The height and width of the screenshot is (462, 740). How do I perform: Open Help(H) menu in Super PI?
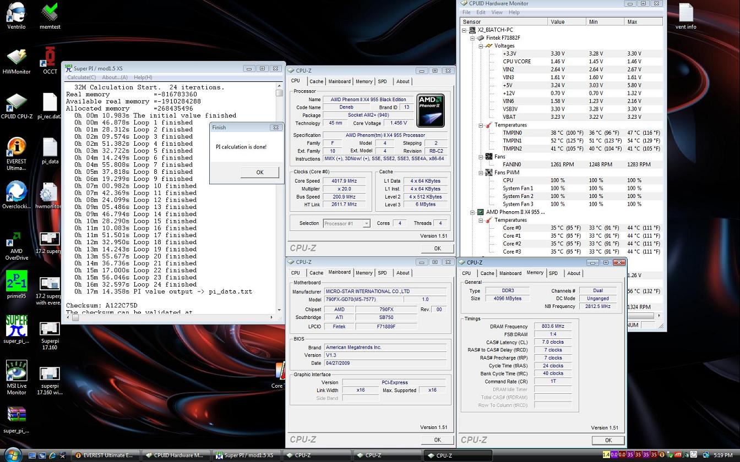(x=143, y=78)
